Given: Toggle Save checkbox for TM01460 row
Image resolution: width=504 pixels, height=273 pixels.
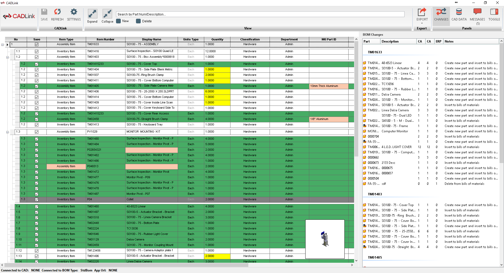Looking at the screenshot, I should 37,207.
